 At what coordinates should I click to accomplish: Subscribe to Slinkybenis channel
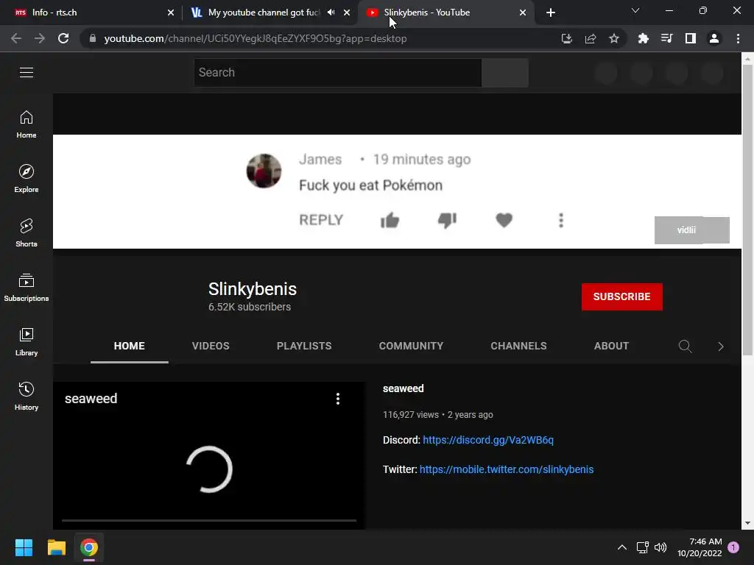[x=621, y=296]
